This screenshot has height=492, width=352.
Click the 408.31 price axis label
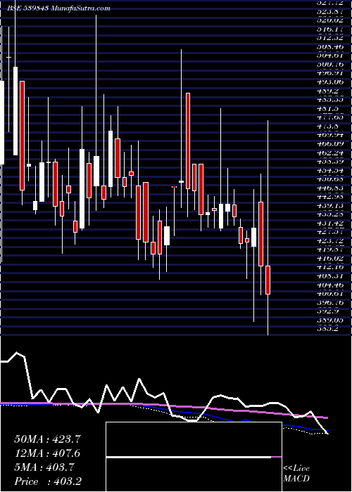[329, 276]
